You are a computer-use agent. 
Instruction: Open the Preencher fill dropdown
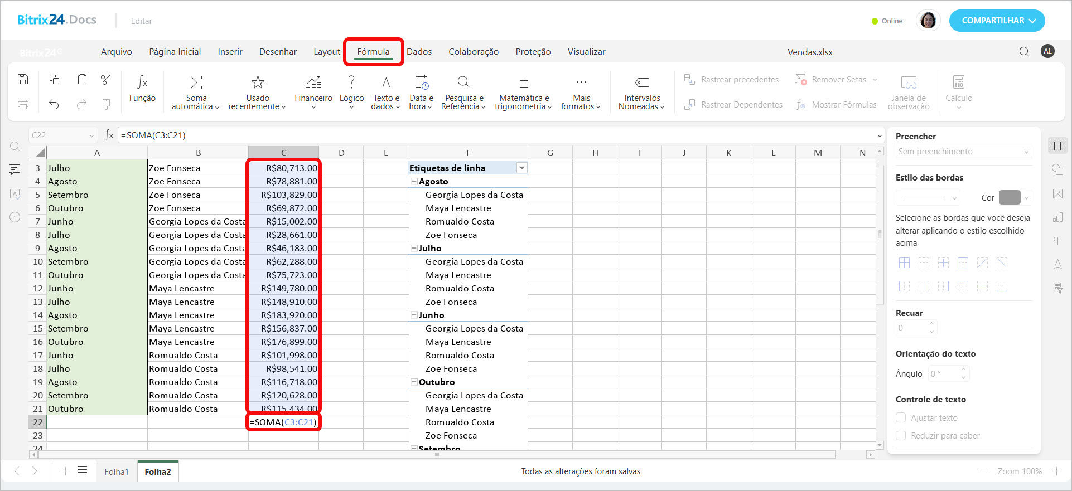(x=963, y=152)
